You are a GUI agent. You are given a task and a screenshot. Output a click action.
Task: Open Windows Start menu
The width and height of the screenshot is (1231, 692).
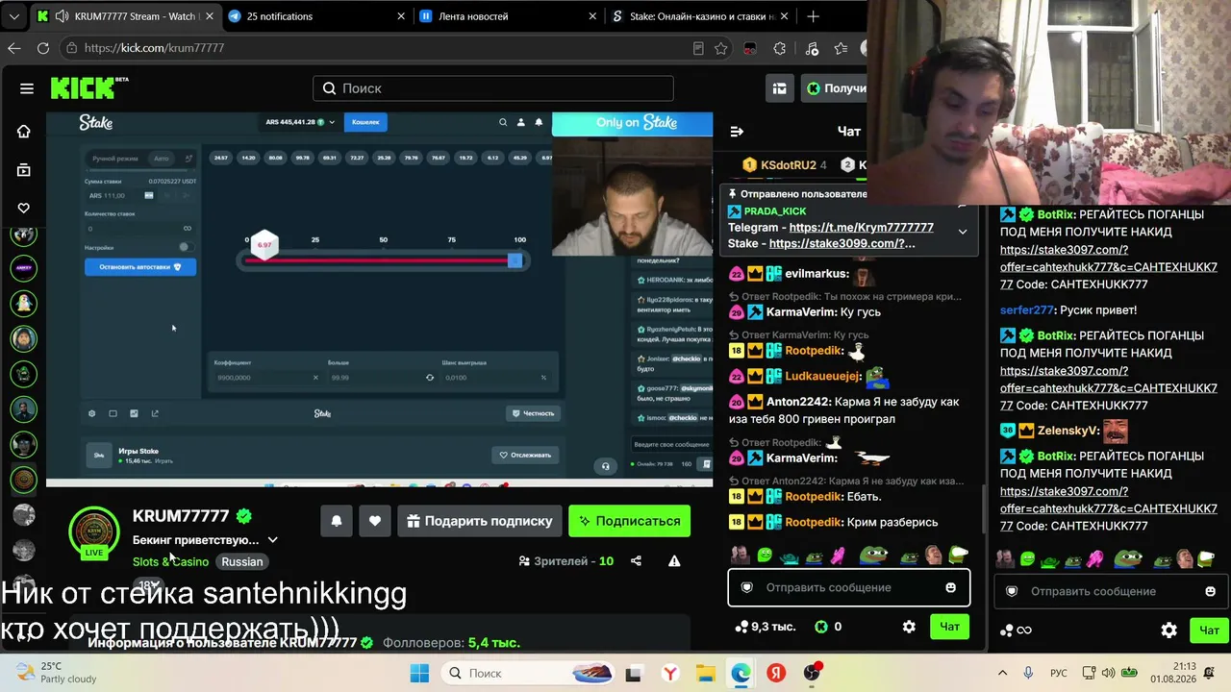click(x=420, y=673)
